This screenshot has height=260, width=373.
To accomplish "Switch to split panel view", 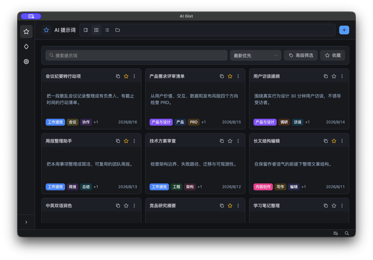I will coord(86,30).
